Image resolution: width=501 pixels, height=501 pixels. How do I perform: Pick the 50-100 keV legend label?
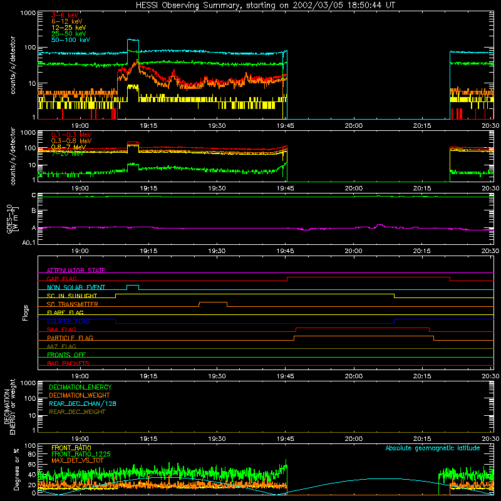(71, 40)
